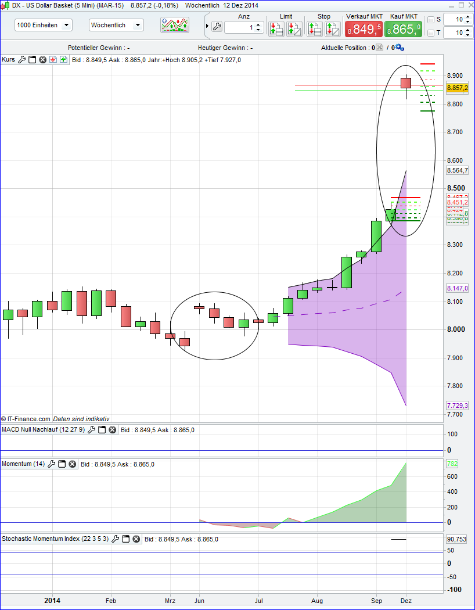Open Kurs panel settings wrench
Viewport: 475px width, 610px height.
click(21, 59)
